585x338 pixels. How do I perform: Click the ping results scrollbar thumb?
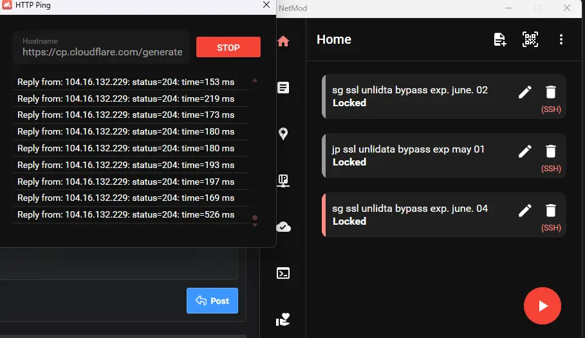click(x=255, y=218)
